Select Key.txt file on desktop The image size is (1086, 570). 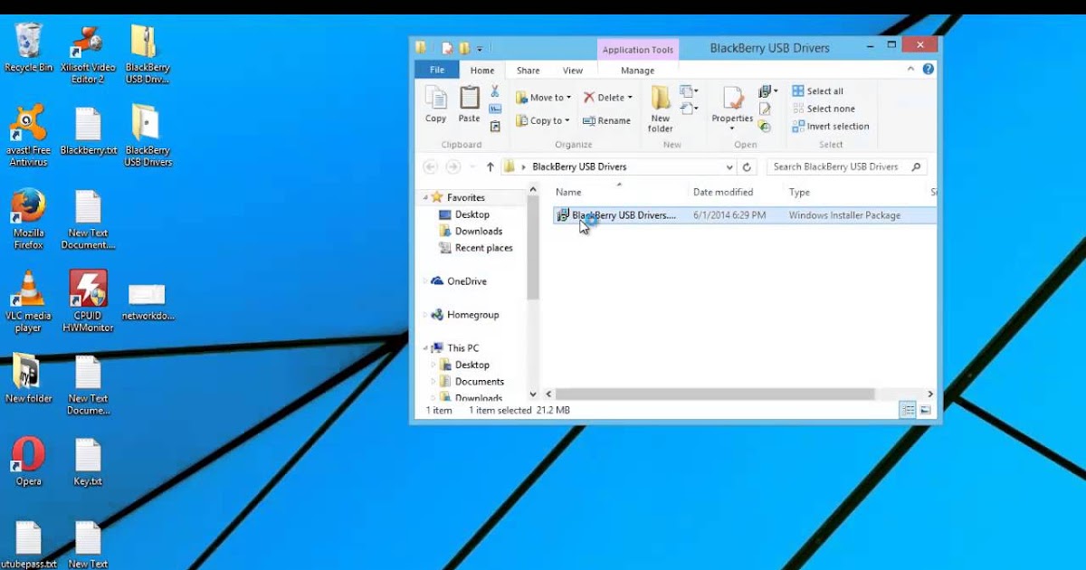pos(88,461)
